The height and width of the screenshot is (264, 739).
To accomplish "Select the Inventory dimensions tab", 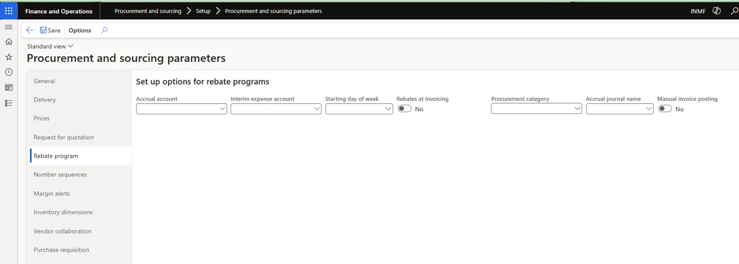I will (79, 212).
